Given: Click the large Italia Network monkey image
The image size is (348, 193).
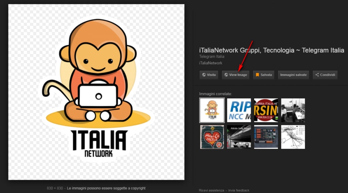Looking at the screenshot, I should point(96,92).
